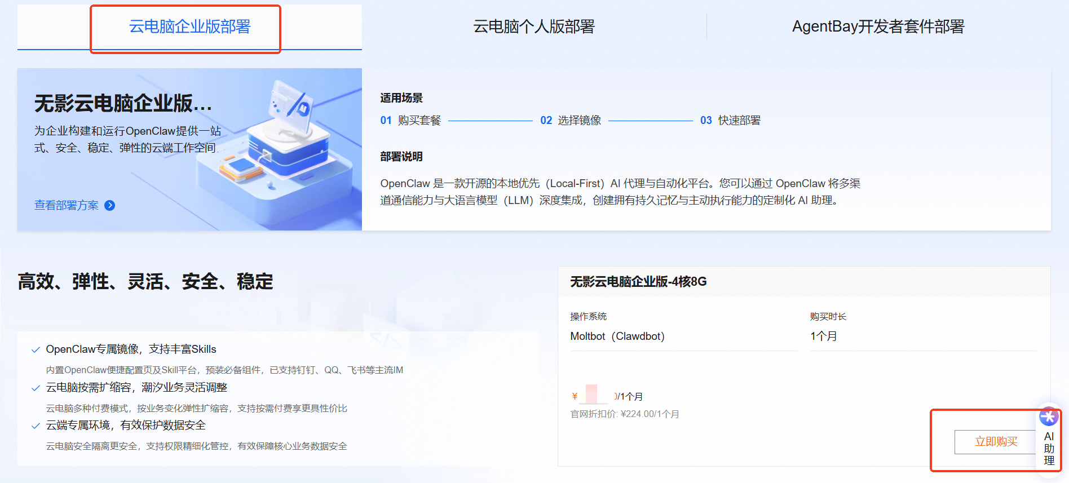Open the 操作系统 Moltbot (Clawdbot) selector
Image resolution: width=1069 pixels, height=483 pixels.
(x=683, y=336)
